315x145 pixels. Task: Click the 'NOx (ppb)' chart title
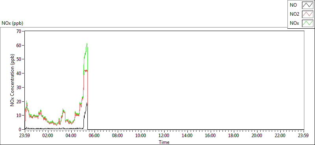click(x=12, y=23)
